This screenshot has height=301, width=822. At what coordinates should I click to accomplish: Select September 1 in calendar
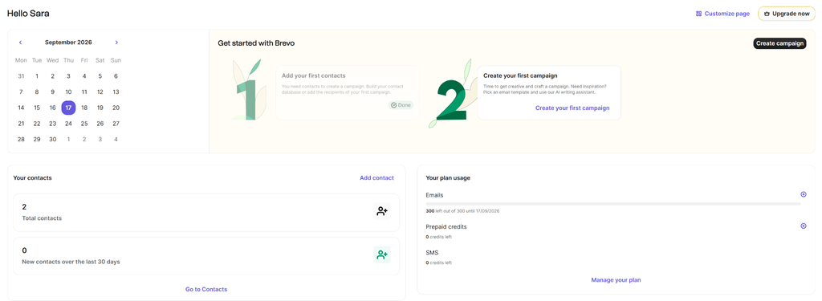click(x=37, y=76)
